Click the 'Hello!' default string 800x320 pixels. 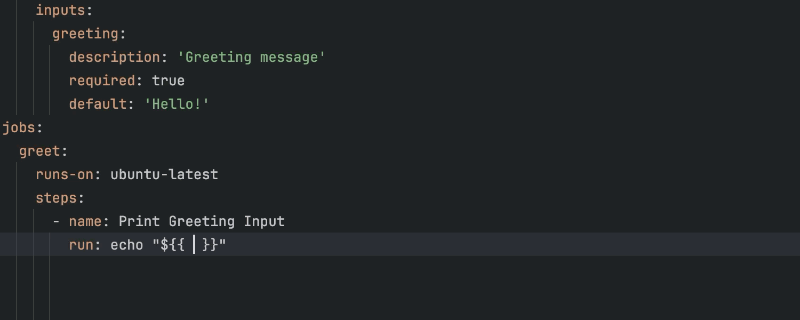click(x=177, y=105)
